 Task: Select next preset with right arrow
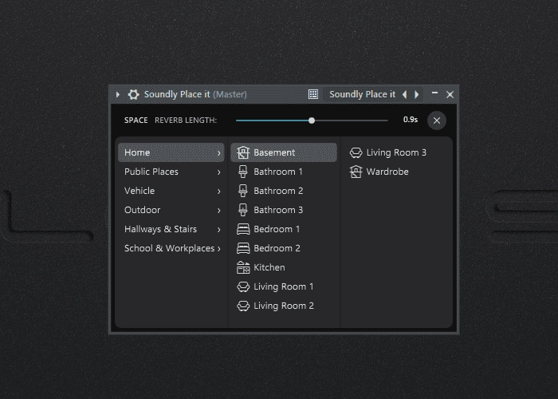417,94
